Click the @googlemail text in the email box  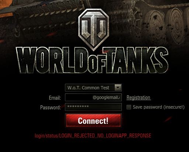pyautogui.click(x=107, y=98)
